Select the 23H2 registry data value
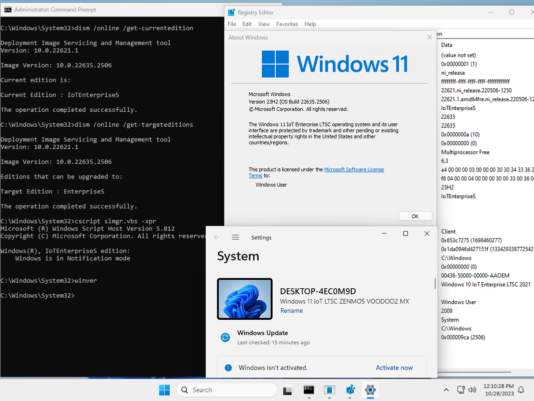Viewport: 534px width, 401px height. 447,187
